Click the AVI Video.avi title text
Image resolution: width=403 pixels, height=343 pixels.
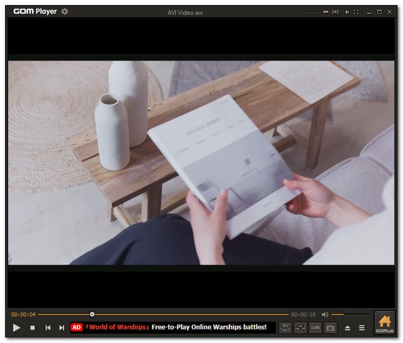(x=185, y=13)
